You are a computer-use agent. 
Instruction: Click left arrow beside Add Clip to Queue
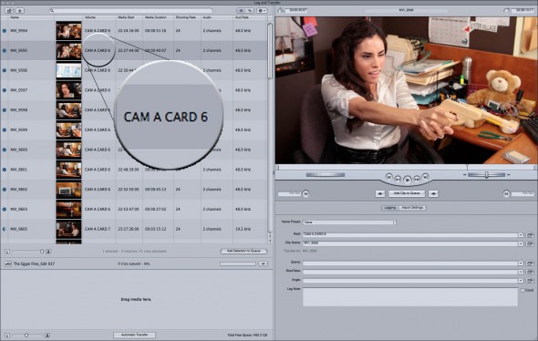coord(380,194)
